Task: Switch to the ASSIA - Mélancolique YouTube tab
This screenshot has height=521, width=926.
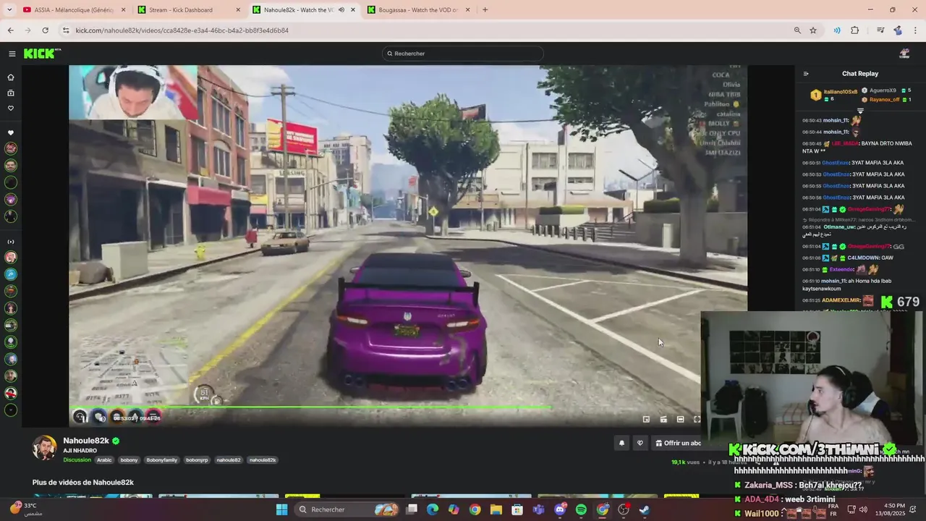Action: pyautogui.click(x=72, y=10)
